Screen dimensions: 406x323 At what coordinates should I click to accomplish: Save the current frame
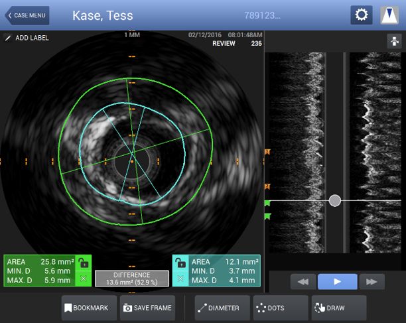tap(147, 308)
